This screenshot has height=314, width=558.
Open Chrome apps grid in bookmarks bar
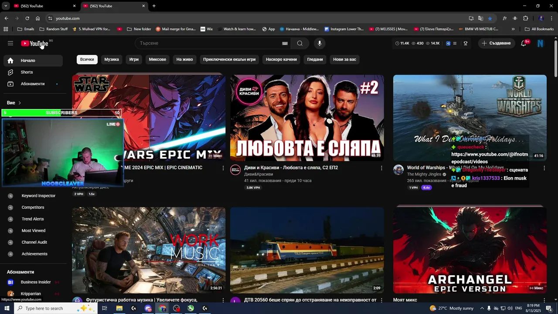coord(6,29)
